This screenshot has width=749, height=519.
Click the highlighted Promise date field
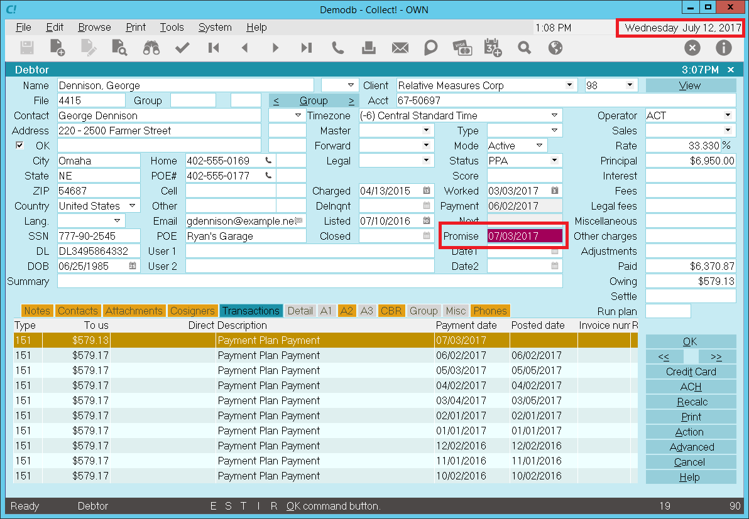click(x=525, y=236)
